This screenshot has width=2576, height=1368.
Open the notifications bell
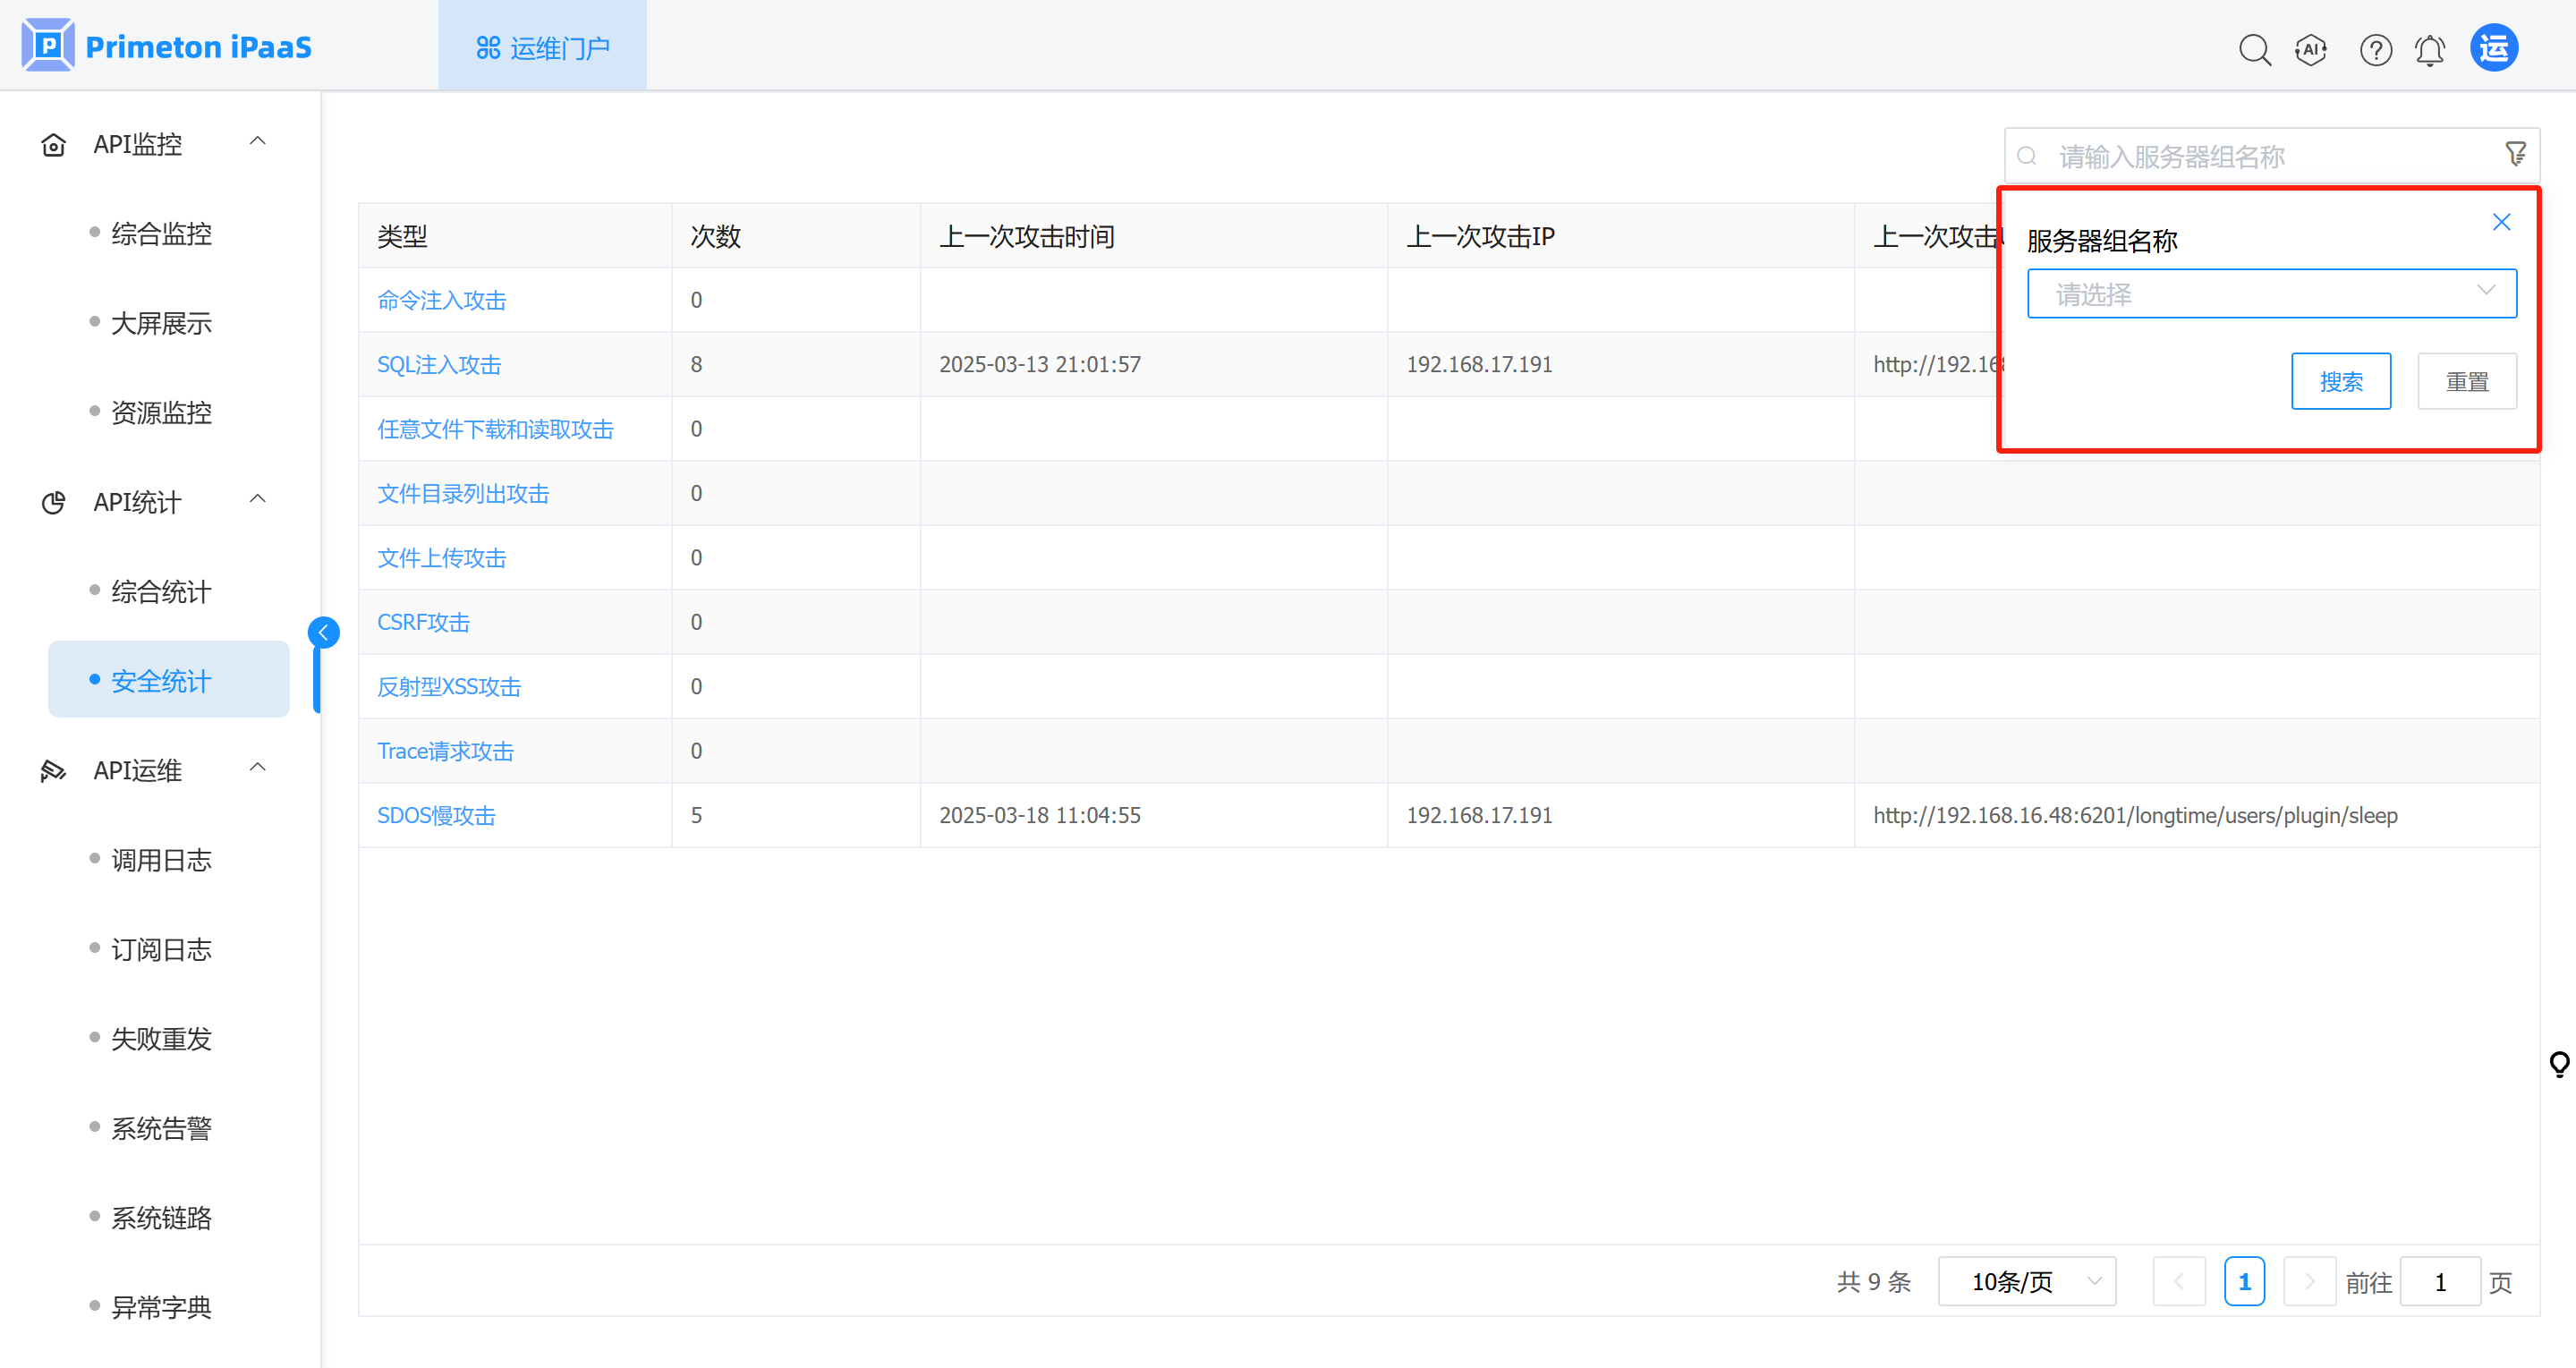point(2430,49)
